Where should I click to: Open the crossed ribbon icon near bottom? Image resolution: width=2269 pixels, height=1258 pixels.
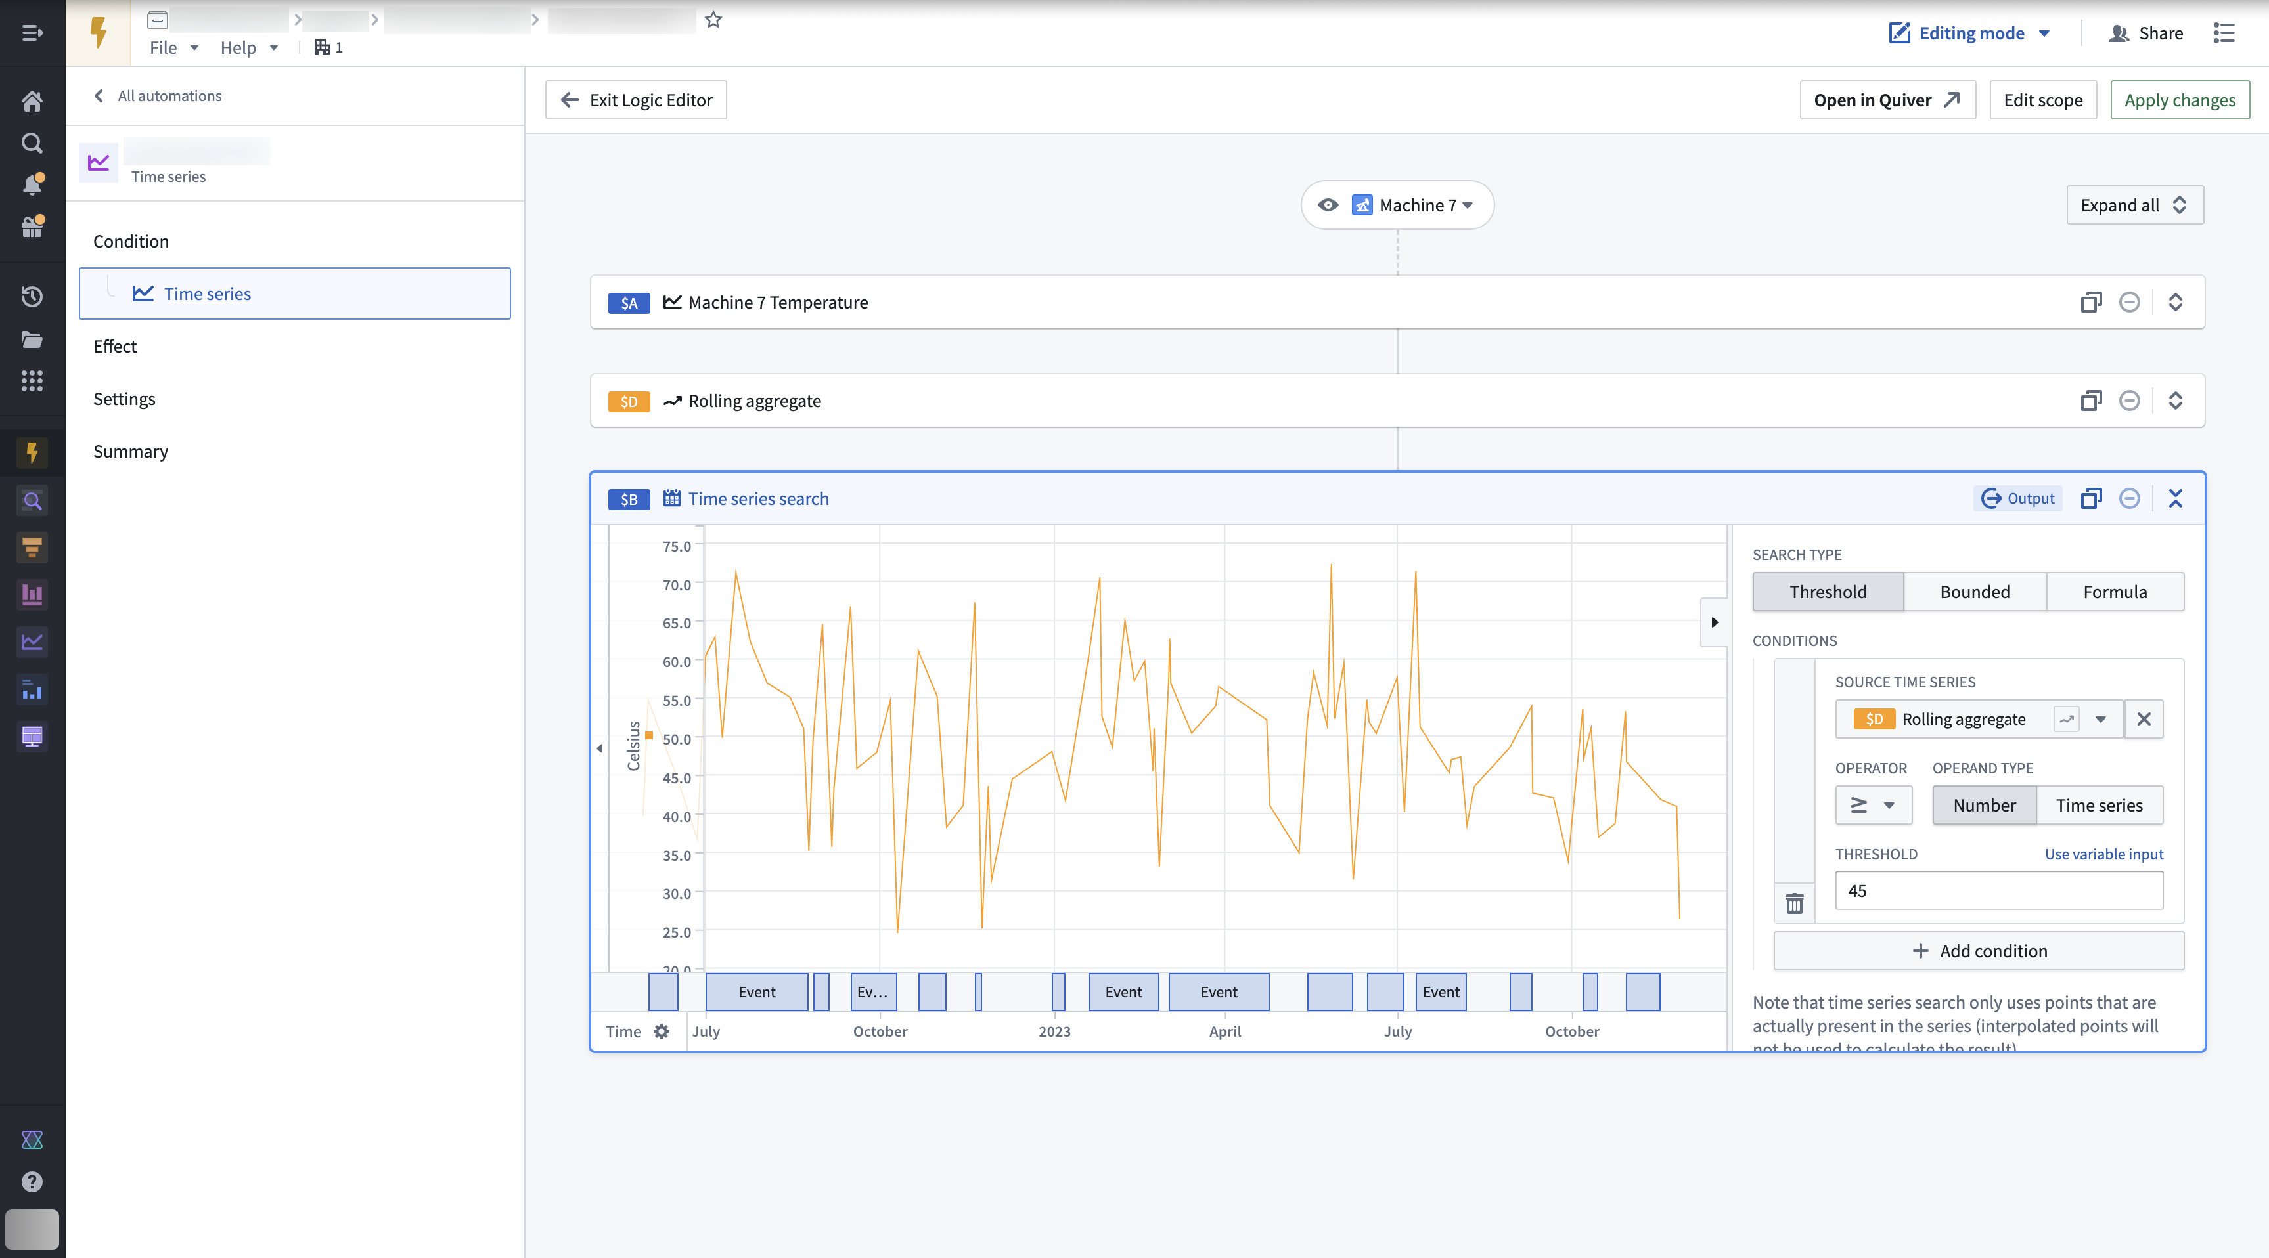[32, 1140]
